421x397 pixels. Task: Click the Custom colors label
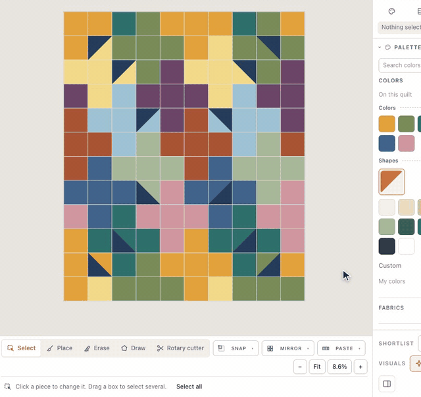[x=390, y=265]
